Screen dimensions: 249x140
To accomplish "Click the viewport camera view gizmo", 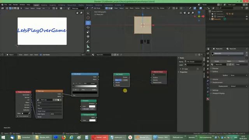I will click(x=185, y=13).
